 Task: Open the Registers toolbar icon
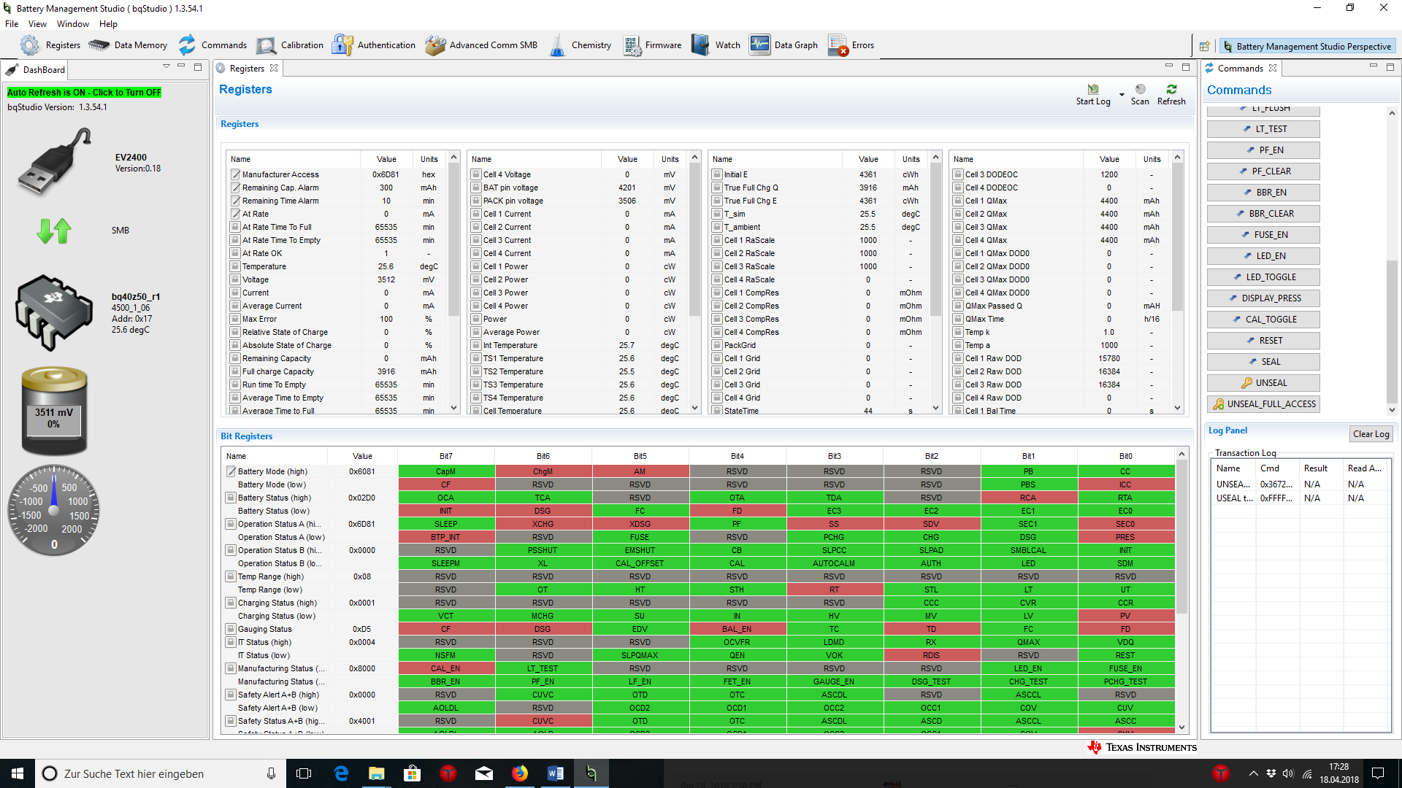(x=30, y=45)
